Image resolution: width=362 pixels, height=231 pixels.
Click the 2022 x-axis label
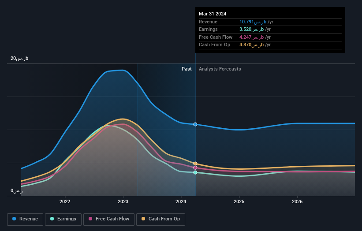[x=65, y=201]
